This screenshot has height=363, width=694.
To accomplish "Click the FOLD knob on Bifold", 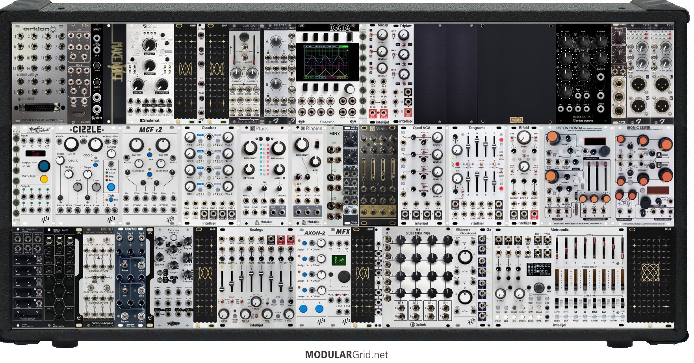I will 524,137.
